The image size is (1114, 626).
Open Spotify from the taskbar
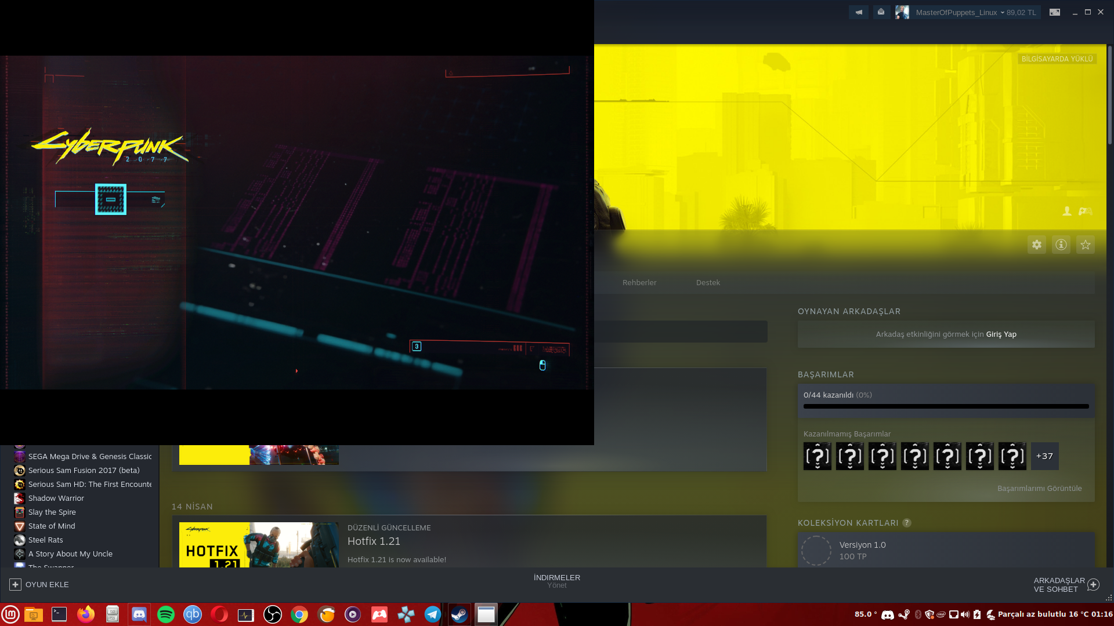[x=166, y=614]
